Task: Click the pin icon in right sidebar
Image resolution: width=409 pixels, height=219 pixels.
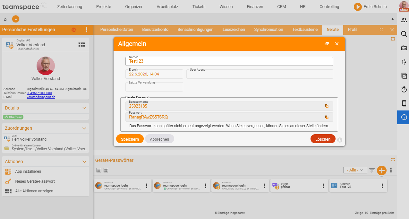Action: (x=404, y=62)
